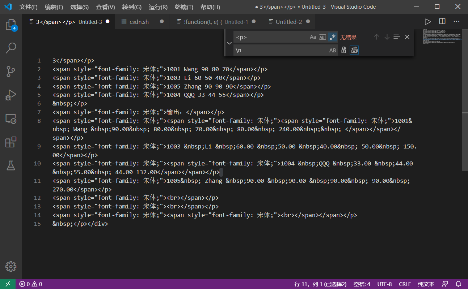
Task: Open the 查看(V) menu
Action: [x=105, y=7]
